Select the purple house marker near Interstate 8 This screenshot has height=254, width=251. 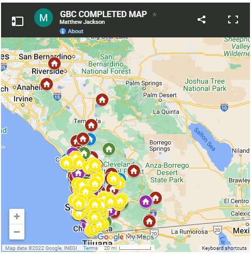point(146,202)
